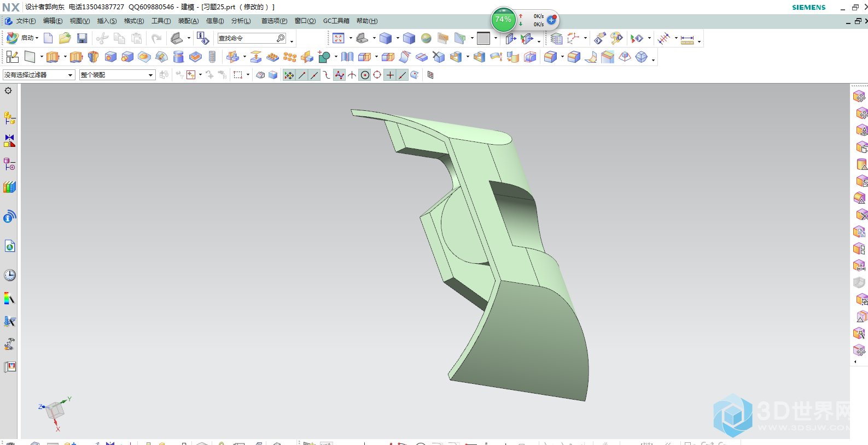Toggle End Point snap
Image resolution: width=868 pixels, height=445 pixels.
[x=302, y=75]
